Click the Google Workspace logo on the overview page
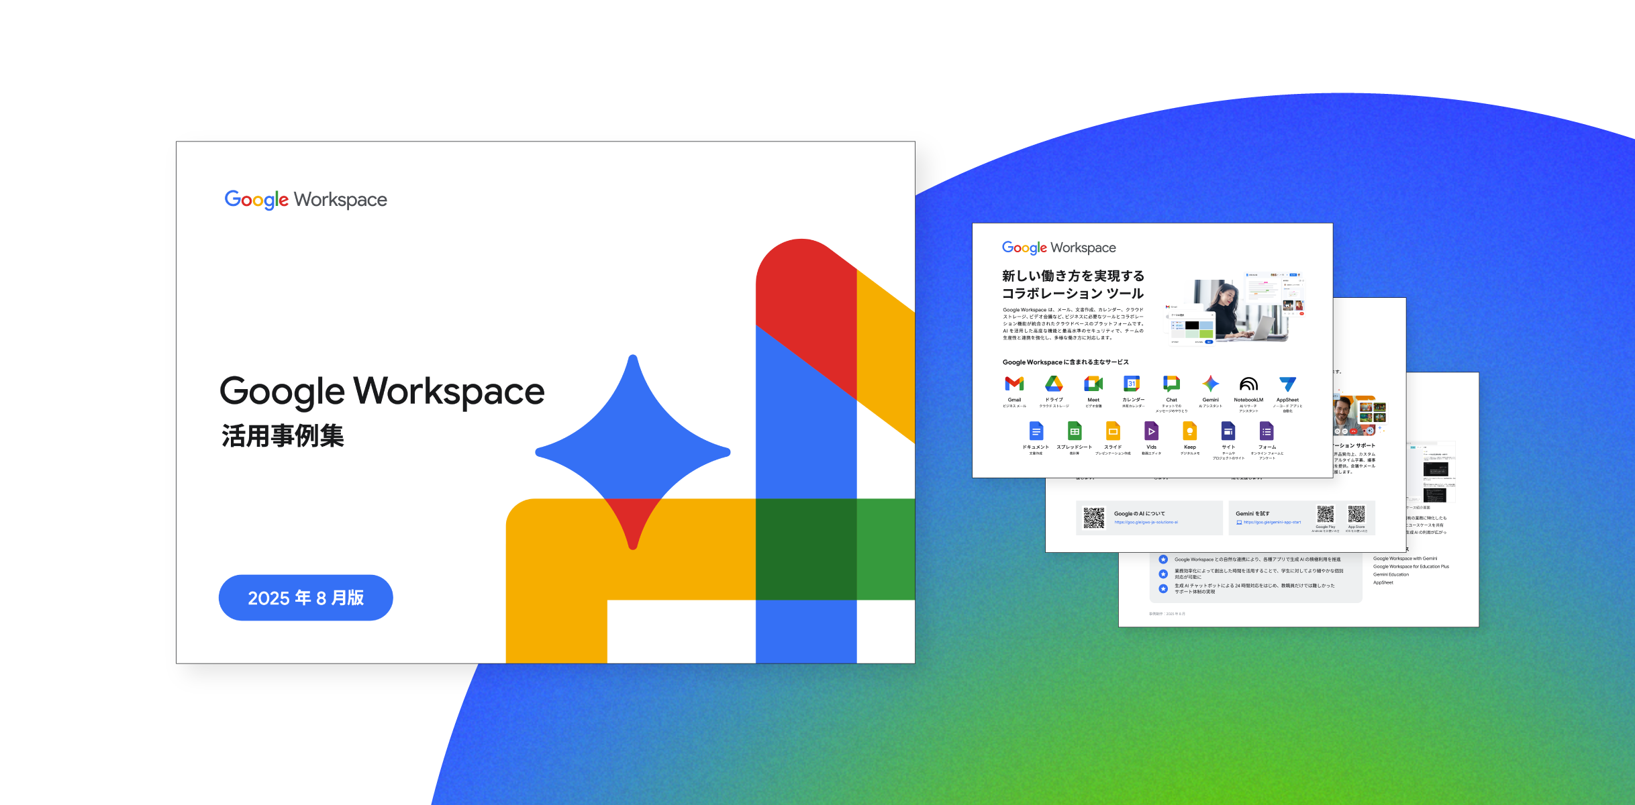Viewport: 1635px width, 805px height. tap(1059, 248)
